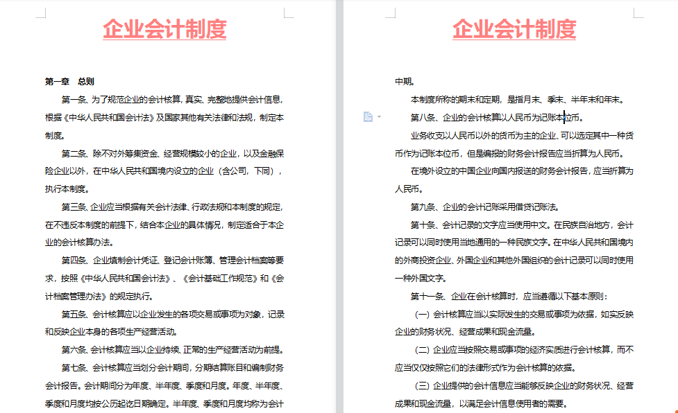Screen dimensions: 678x413
Task: Click the line beginning 第一条、为了规范企业
Action: tap(173, 100)
